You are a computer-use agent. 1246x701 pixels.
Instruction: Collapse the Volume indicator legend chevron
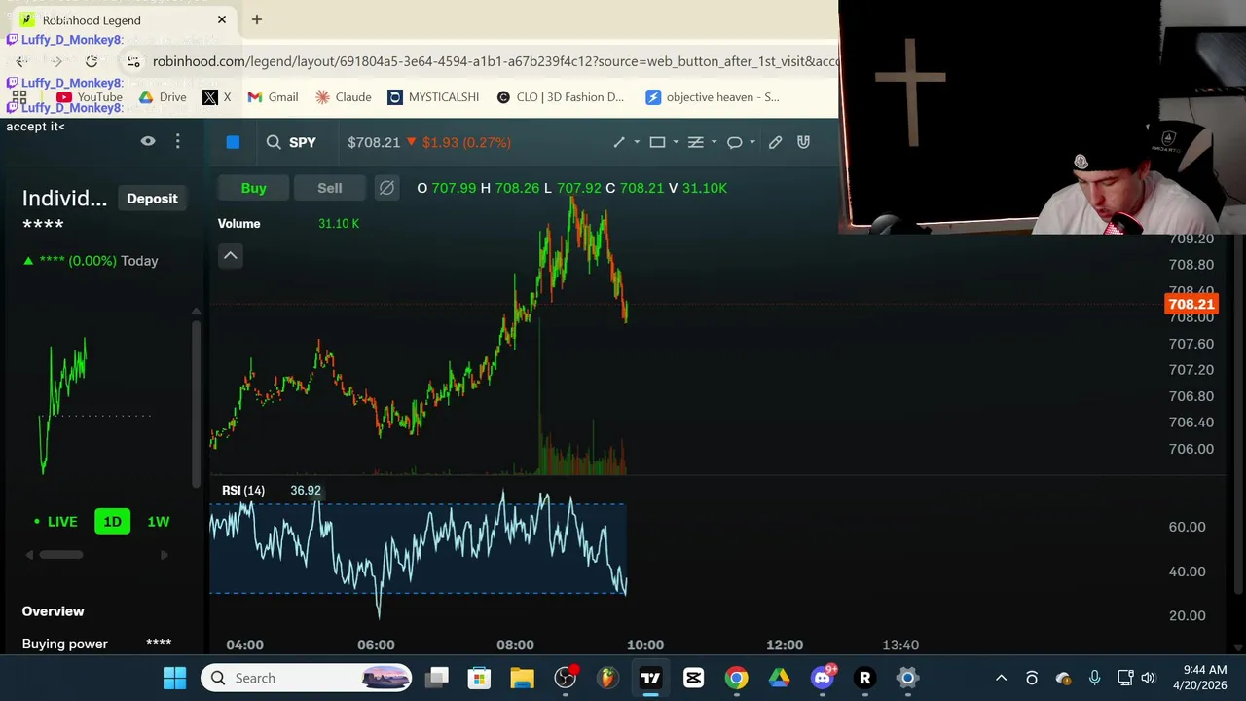[x=231, y=255]
